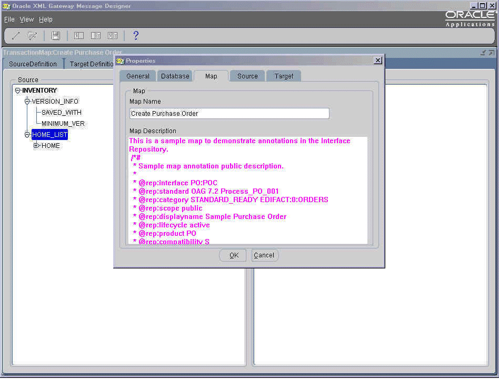Click inside the Map Description text area
Image resolution: width=499 pixels, height=379 pixels.
pyautogui.click(x=247, y=191)
